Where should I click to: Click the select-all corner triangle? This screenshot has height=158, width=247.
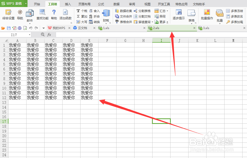tap(6, 40)
